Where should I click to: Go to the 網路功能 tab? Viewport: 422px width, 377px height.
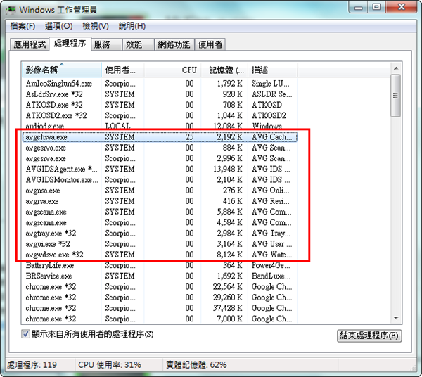pyautogui.click(x=174, y=44)
